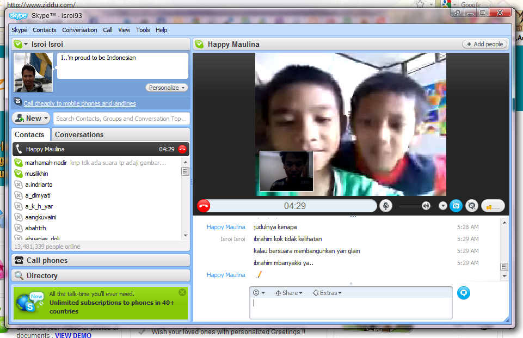Image resolution: width=523 pixels, height=338 pixels.
Task: Open the Extras dropdown menu
Action: tap(327, 293)
